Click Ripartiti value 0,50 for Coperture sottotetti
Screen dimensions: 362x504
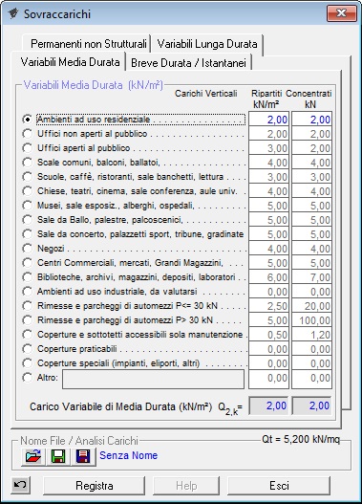(269, 335)
